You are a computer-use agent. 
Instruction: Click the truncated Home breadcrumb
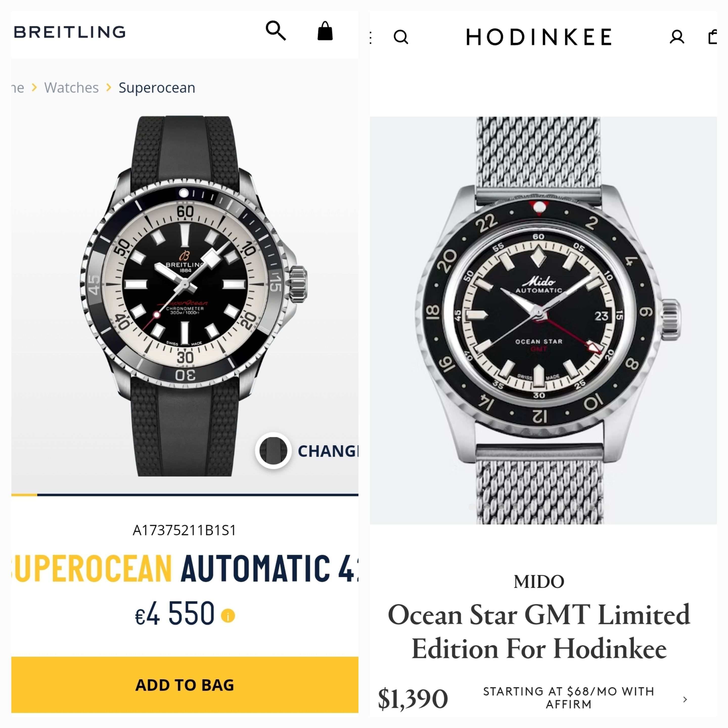18,88
